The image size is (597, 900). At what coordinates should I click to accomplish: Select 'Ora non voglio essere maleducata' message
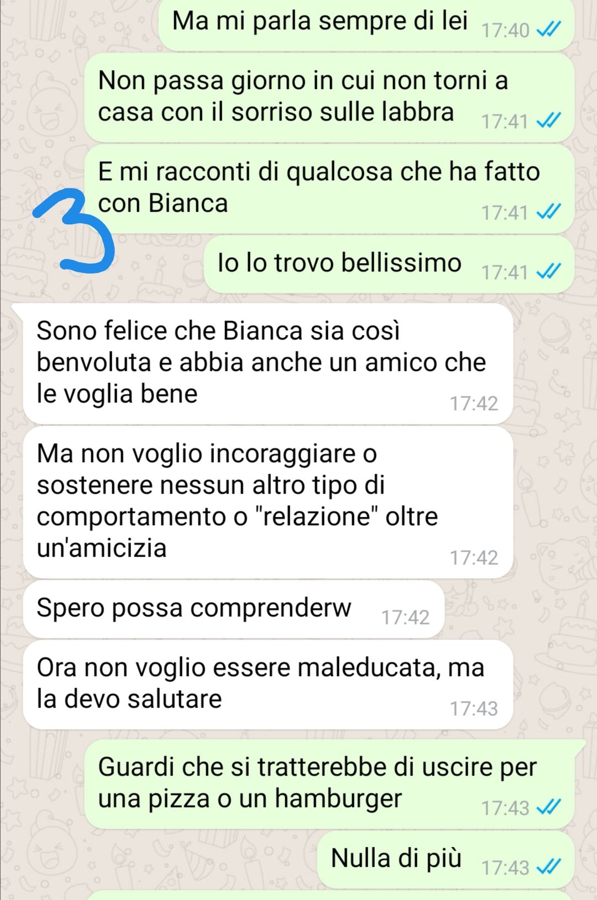point(268,684)
